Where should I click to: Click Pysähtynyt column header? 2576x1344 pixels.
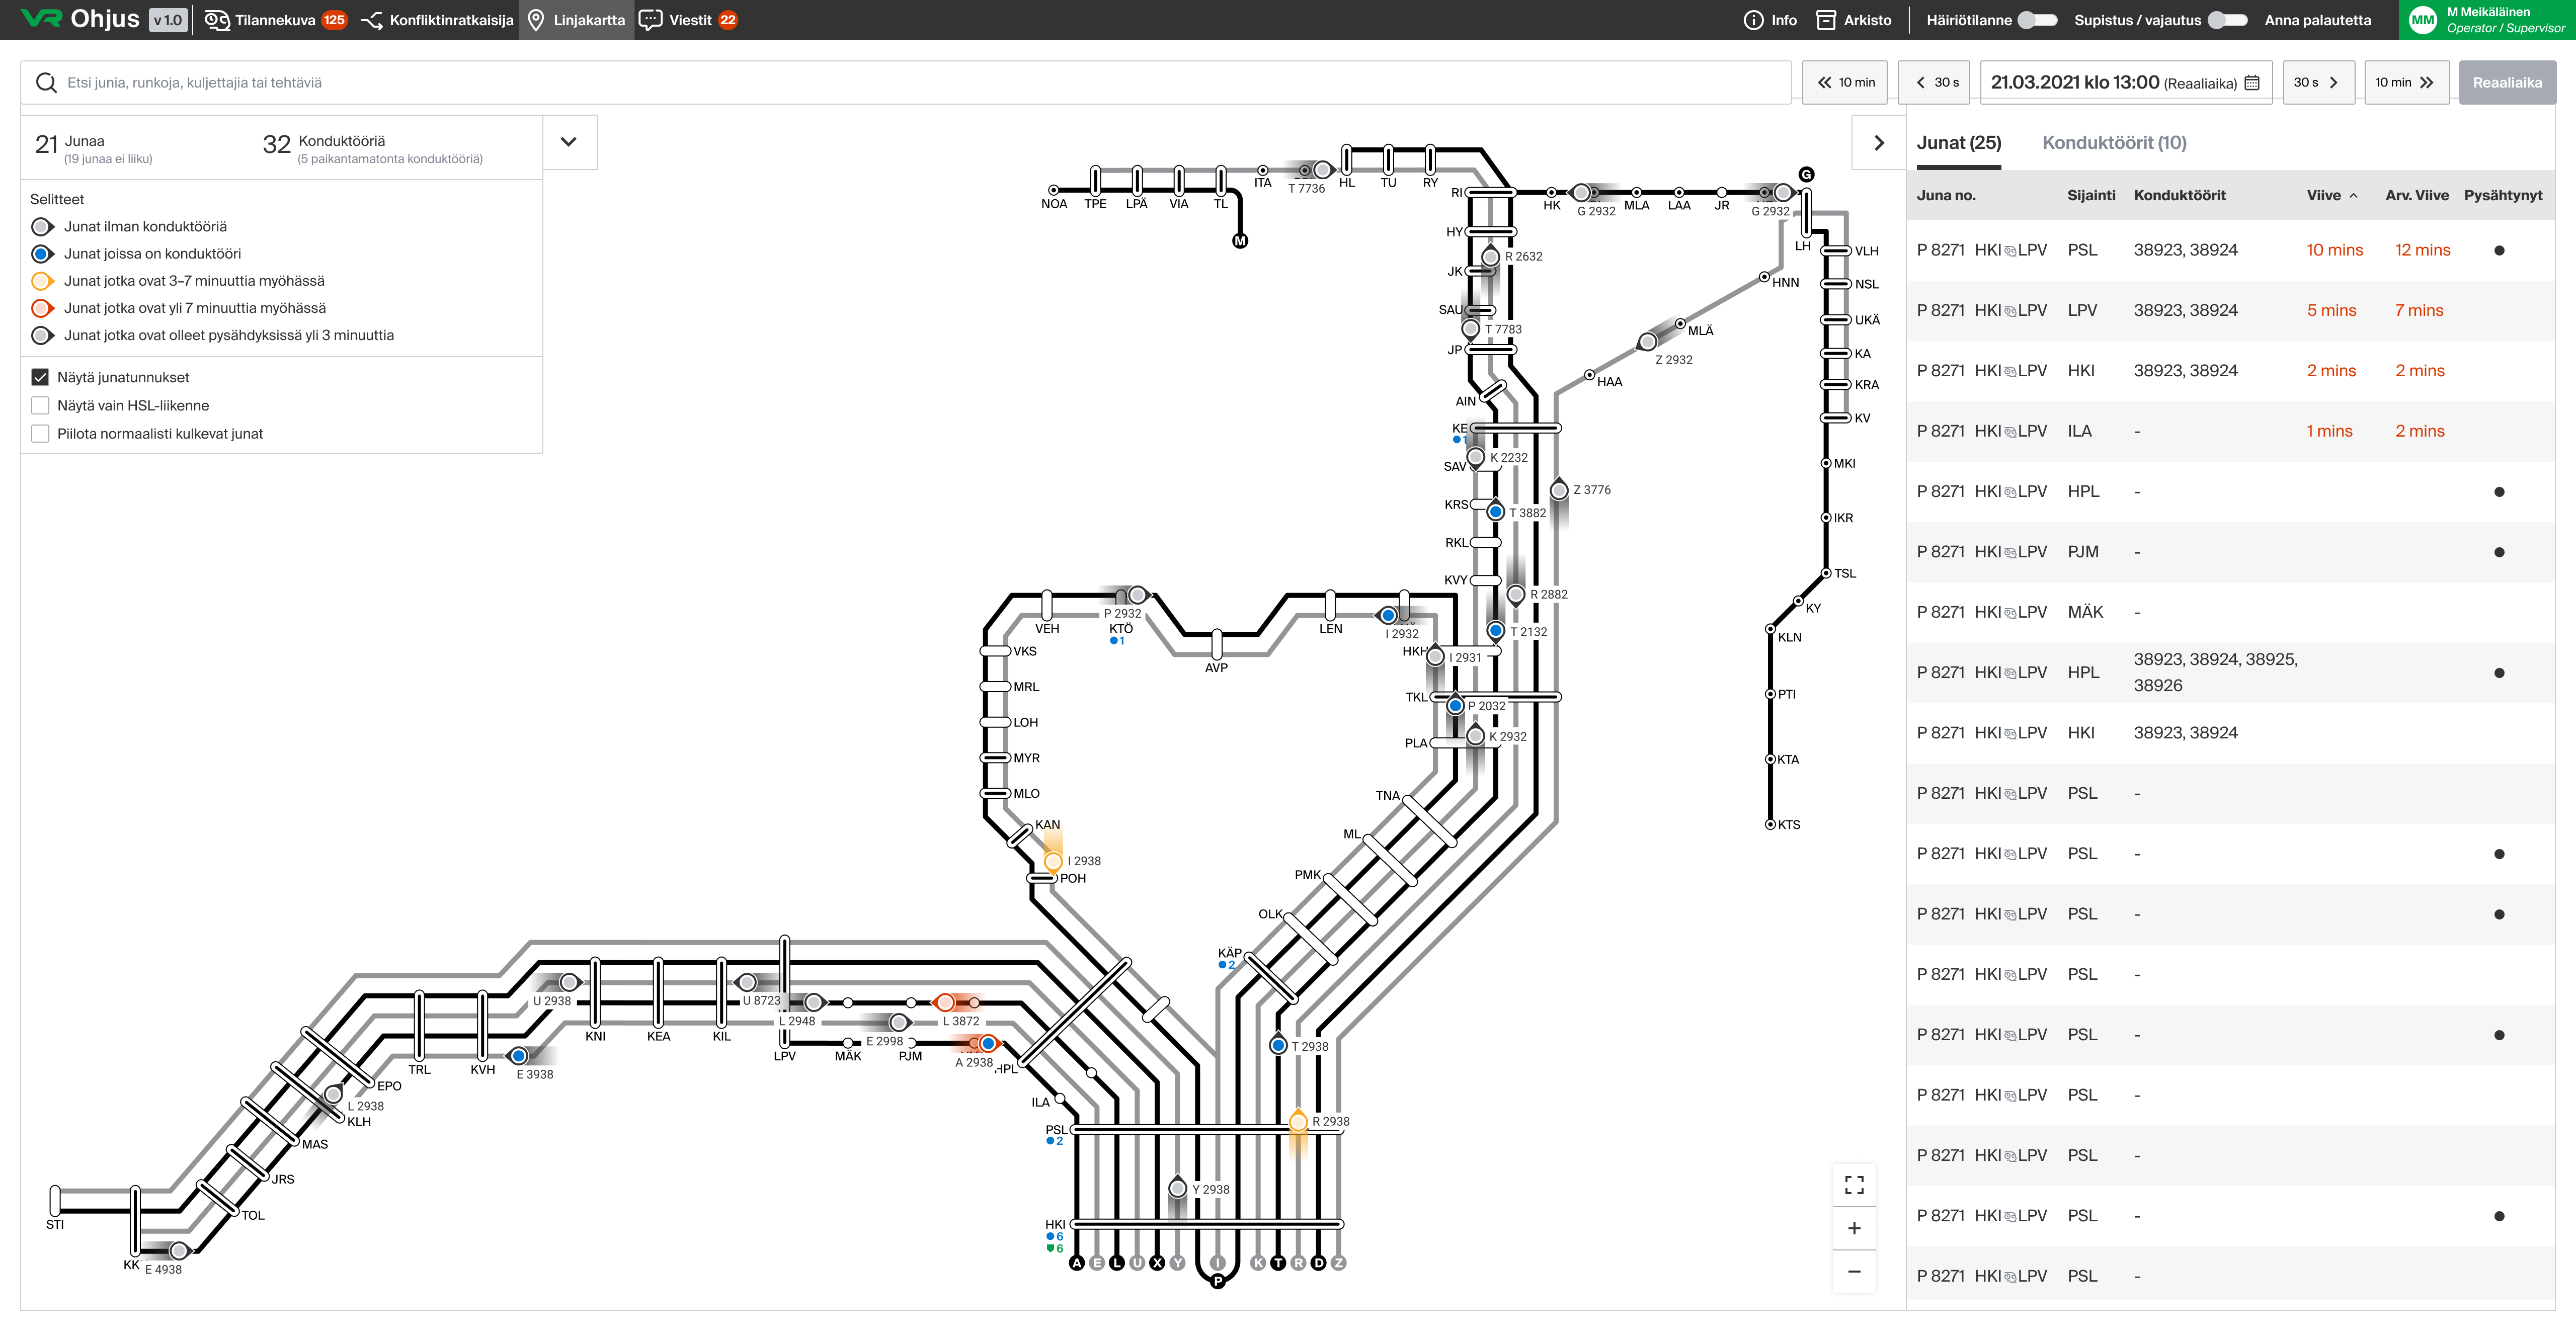[x=2502, y=195]
